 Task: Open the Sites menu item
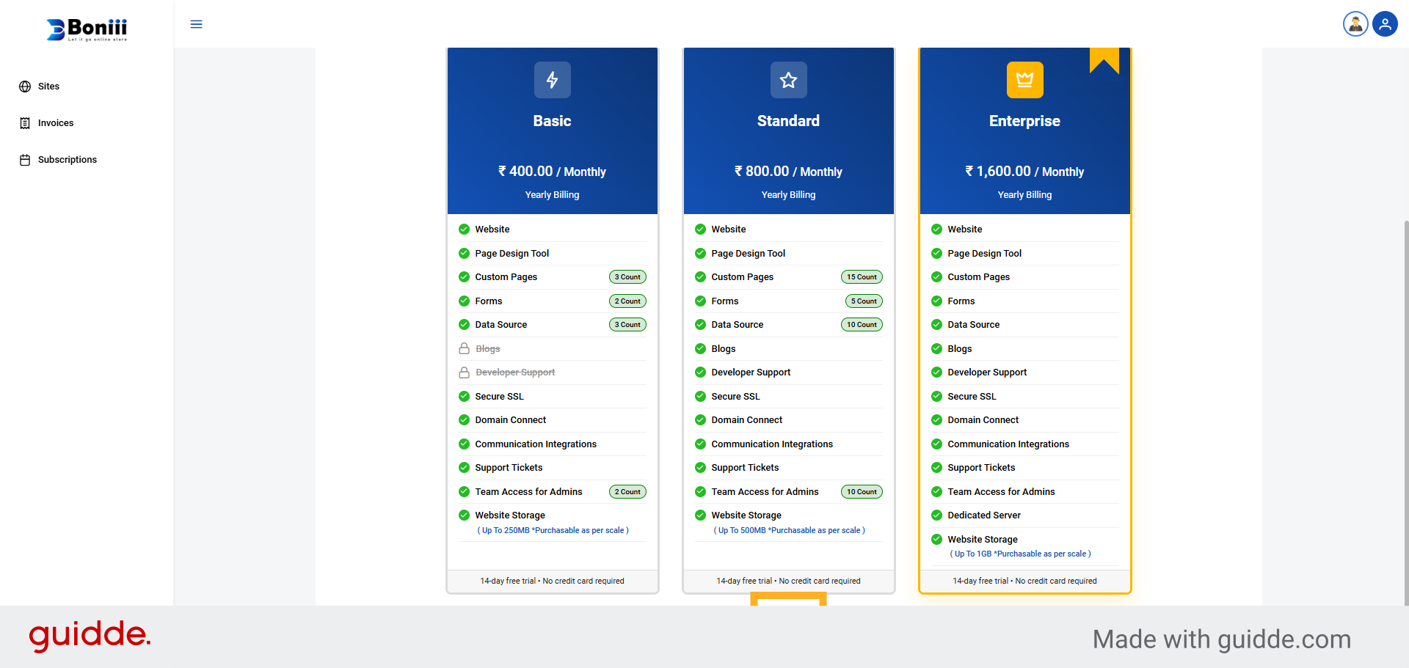(48, 87)
